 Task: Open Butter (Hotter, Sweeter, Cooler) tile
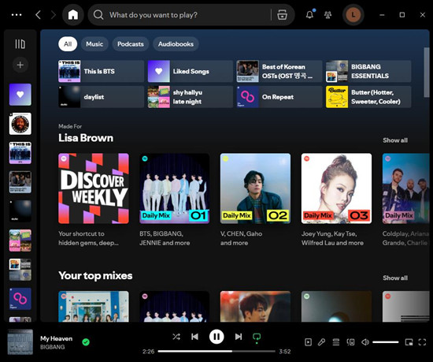368,97
